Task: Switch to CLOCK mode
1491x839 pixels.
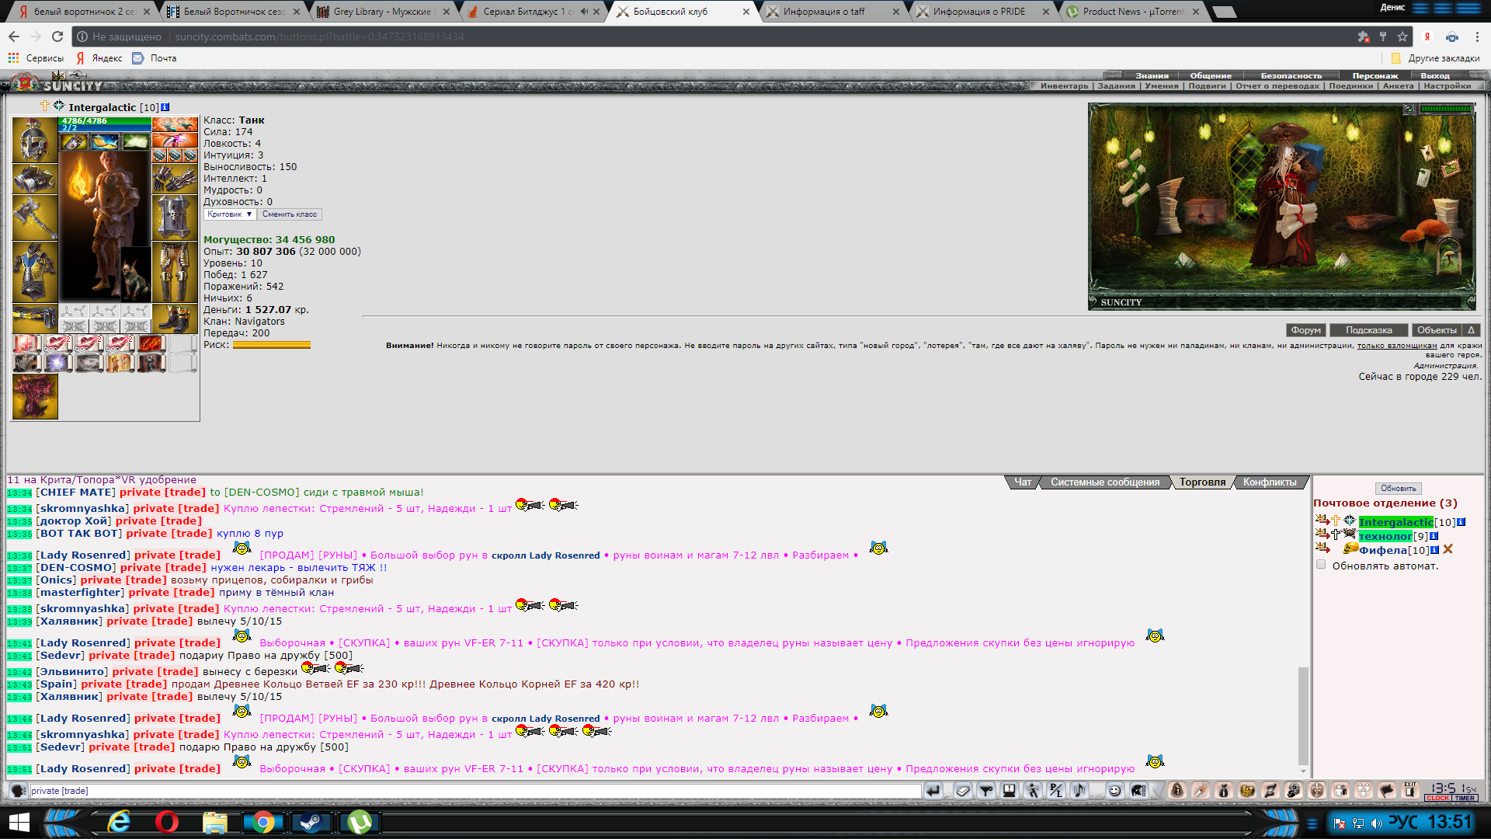Action: [1437, 798]
